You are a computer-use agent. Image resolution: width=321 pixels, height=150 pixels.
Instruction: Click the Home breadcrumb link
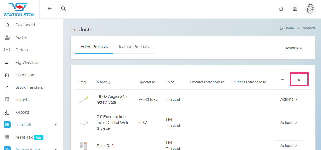[289, 28]
